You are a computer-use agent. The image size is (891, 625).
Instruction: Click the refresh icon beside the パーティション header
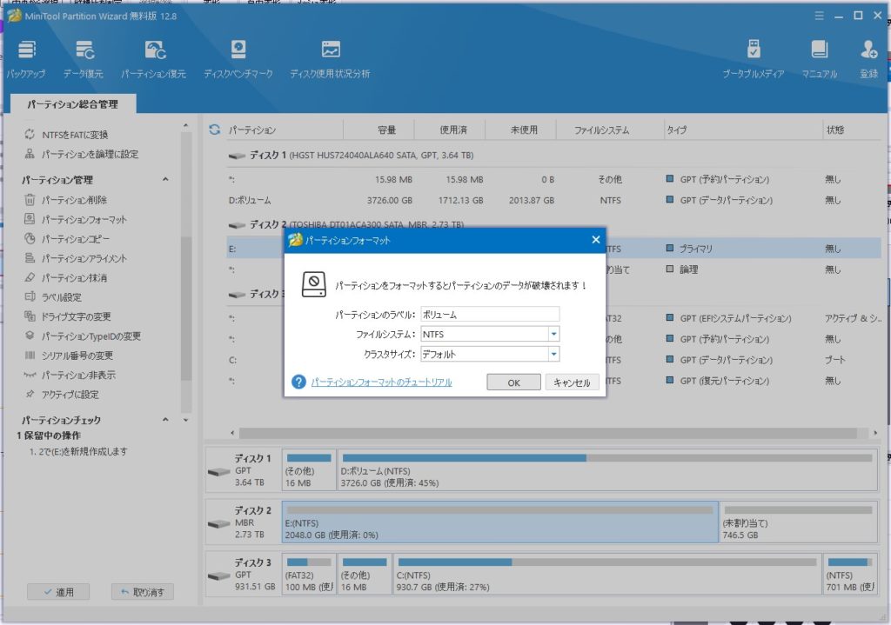214,130
